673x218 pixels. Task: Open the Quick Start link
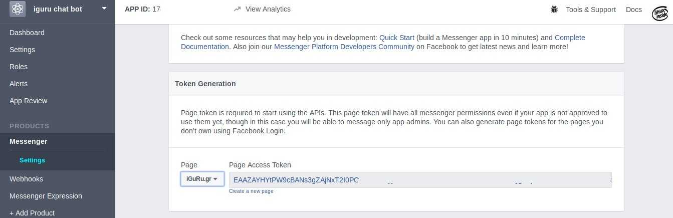(397, 38)
